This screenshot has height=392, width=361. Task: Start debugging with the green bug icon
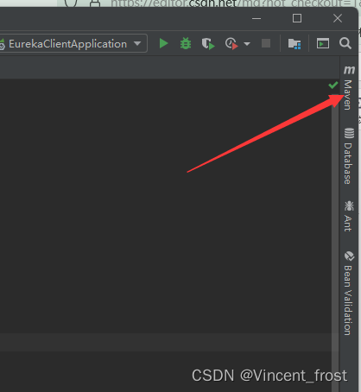click(x=186, y=43)
